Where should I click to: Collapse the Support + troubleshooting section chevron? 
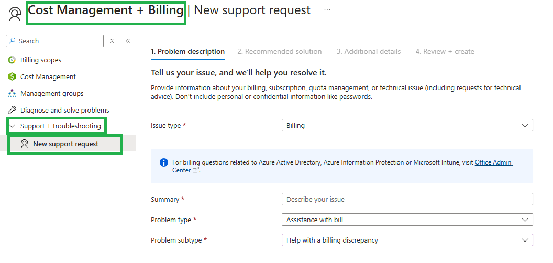tap(13, 126)
